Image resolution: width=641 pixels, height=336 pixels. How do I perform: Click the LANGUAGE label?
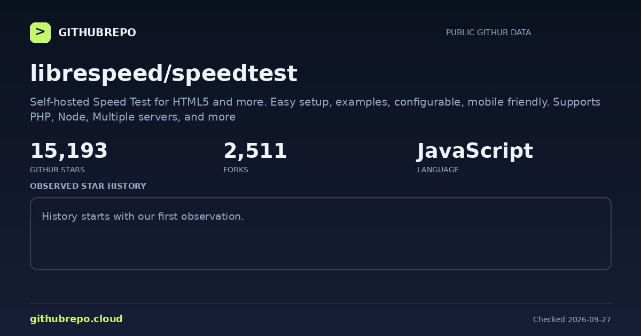(437, 170)
